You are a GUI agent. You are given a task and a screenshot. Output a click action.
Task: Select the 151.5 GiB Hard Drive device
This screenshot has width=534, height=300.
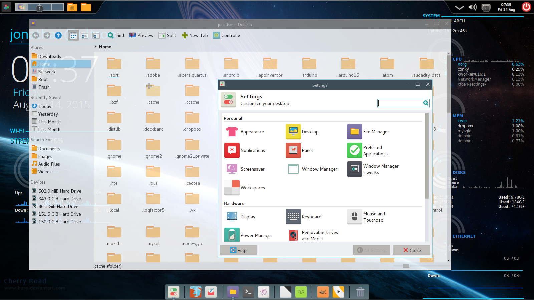click(61, 214)
